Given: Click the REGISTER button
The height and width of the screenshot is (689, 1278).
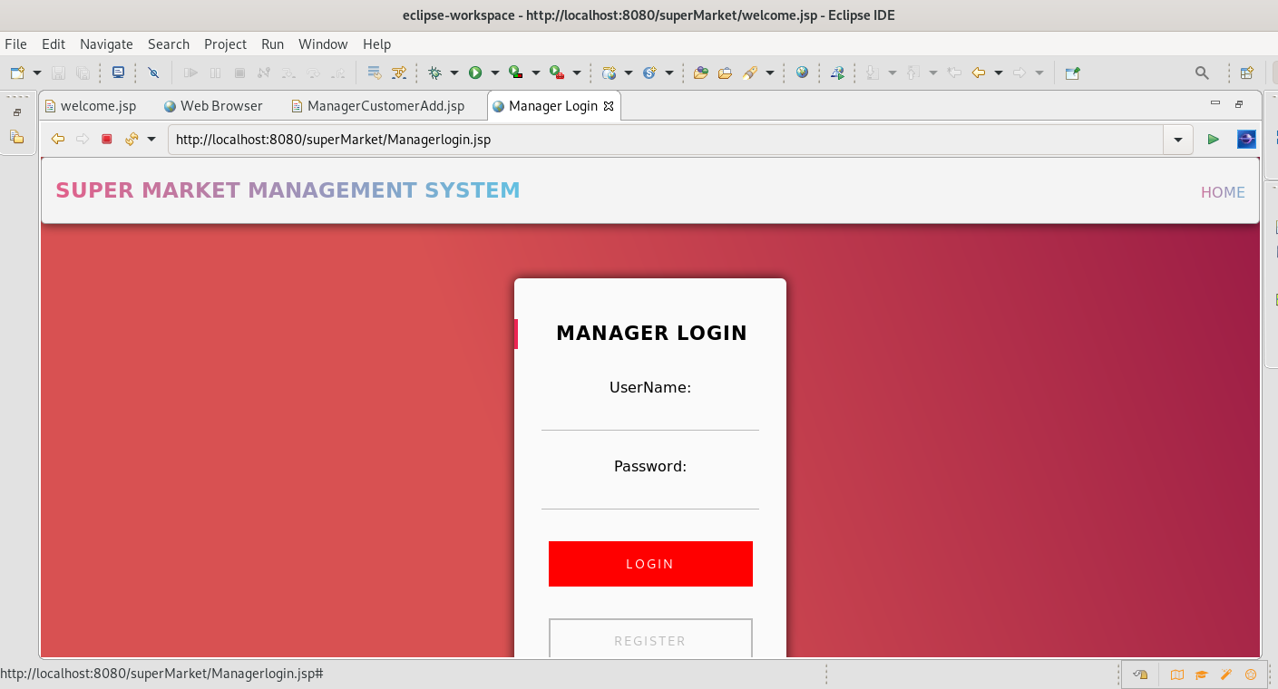Looking at the screenshot, I should click(649, 640).
